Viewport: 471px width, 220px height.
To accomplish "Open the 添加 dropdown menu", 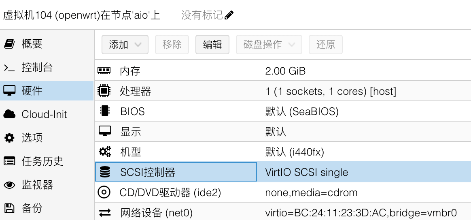I will 125,45.
